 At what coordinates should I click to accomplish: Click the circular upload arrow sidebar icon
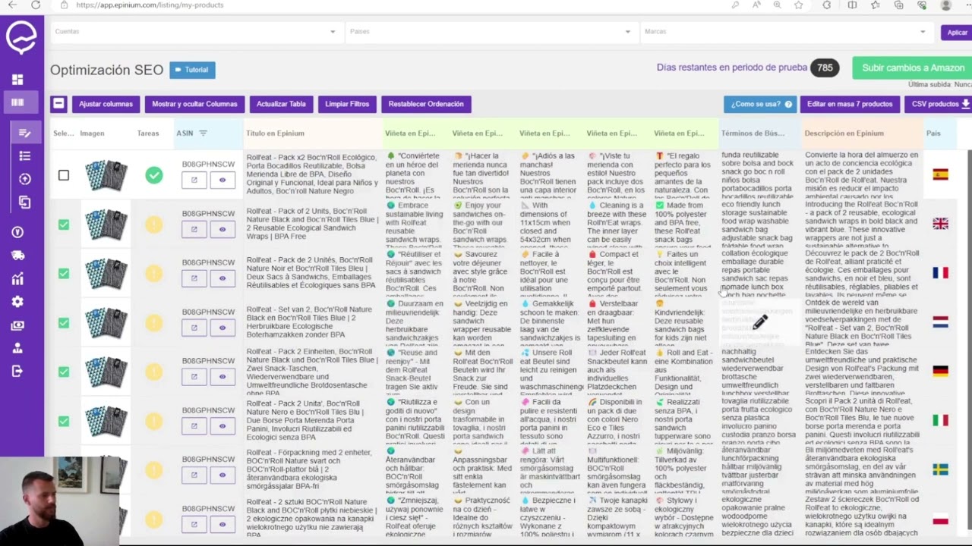[24, 179]
